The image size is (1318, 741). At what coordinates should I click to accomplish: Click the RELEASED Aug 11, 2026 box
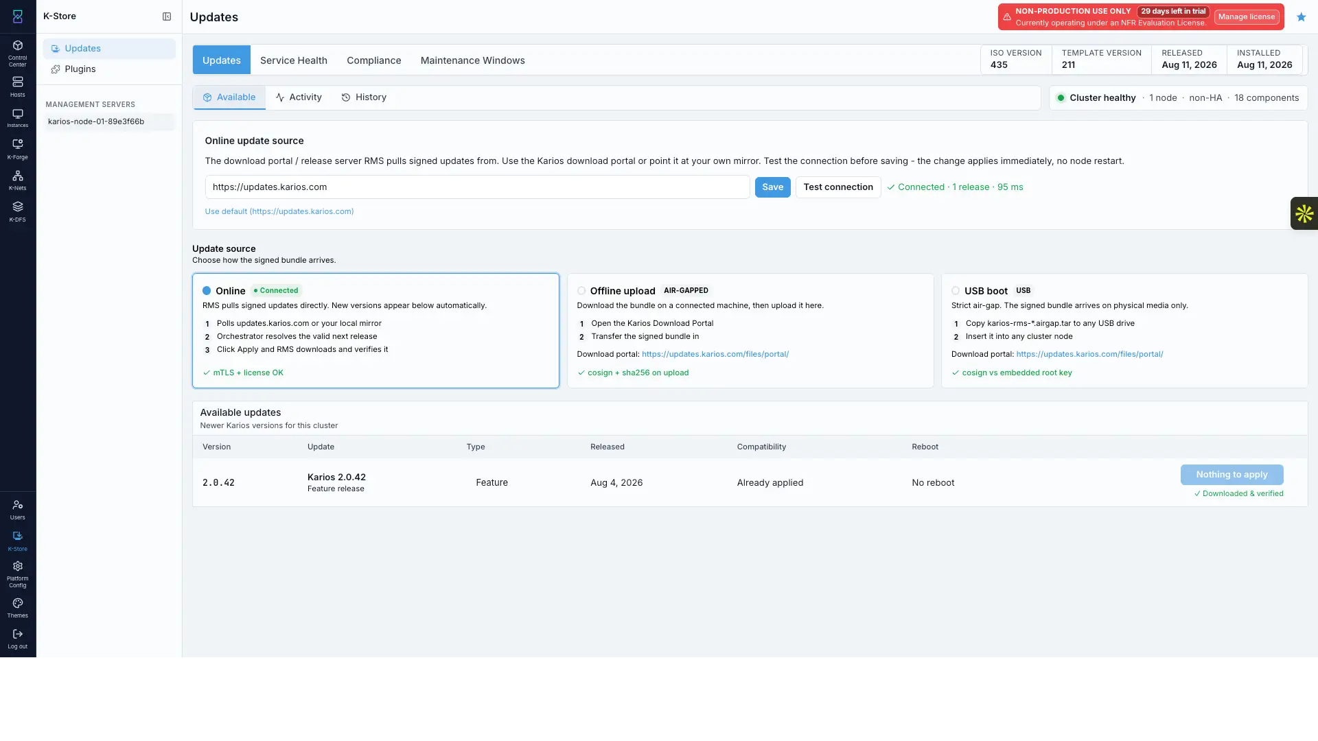(1190, 60)
